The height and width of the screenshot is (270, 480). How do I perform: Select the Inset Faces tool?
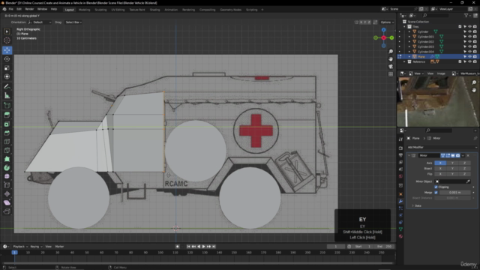(7, 124)
